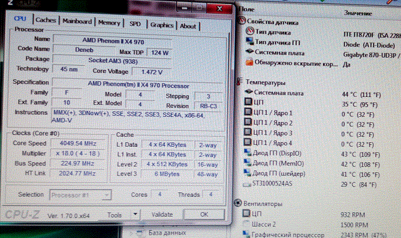
Task: Click the HT Link value '2024.77 MHz'
Action: [x=77, y=174]
